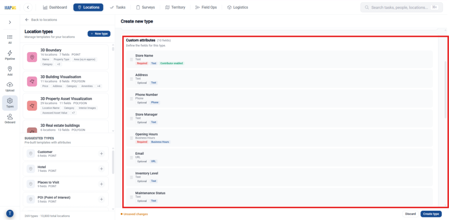
Task: Open 3D Building Visualisation type card
Action: (x=66, y=81)
